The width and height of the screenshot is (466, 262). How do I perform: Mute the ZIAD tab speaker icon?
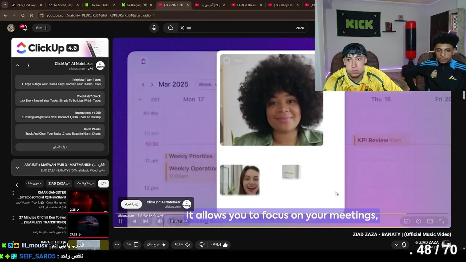pos(182,5)
